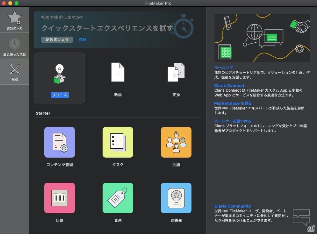Click the お気に入り tab label
This screenshot has width=317, height=234.
pyautogui.click(x=15, y=28)
